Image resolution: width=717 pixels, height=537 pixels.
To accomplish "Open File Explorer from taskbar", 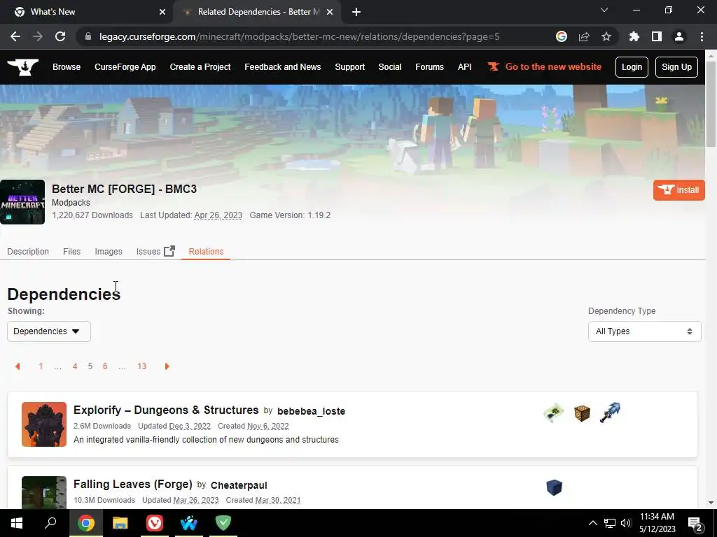I will click(120, 523).
